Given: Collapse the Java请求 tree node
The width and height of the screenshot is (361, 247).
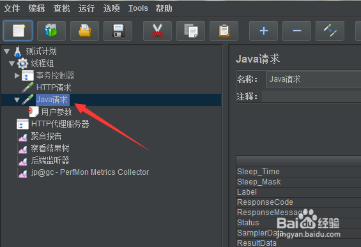Looking at the screenshot, I should [x=17, y=100].
